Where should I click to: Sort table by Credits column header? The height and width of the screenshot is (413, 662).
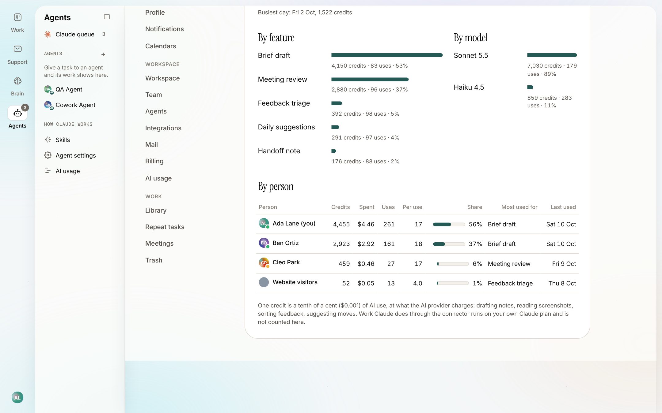tap(341, 207)
